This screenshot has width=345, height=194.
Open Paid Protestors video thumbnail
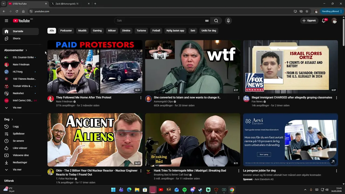[95, 67]
